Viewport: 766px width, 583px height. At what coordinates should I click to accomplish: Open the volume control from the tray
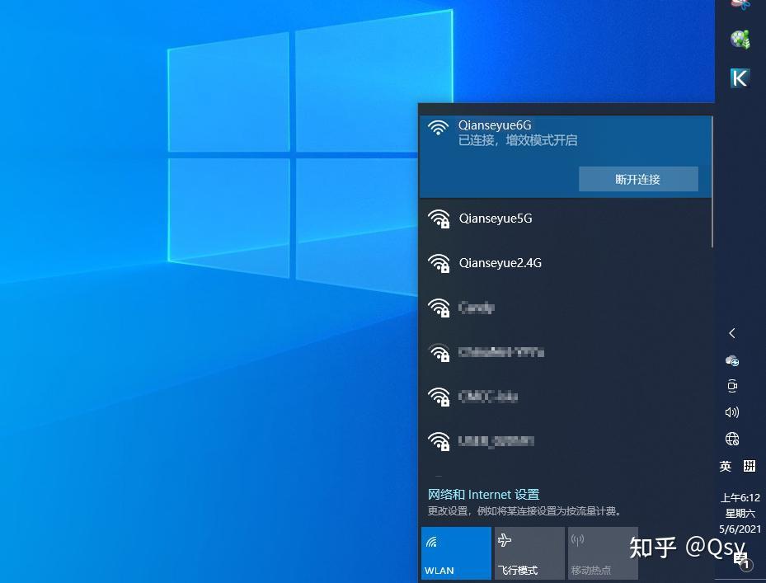pos(732,412)
